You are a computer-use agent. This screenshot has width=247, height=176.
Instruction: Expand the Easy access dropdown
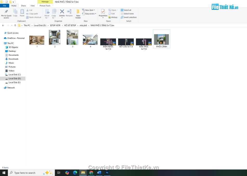coord(89,14)
